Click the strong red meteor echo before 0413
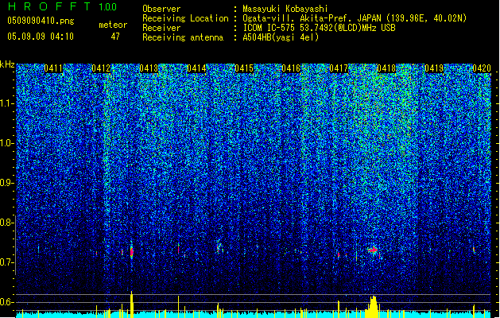Screen dimensions: 500x318 (131, 252)
